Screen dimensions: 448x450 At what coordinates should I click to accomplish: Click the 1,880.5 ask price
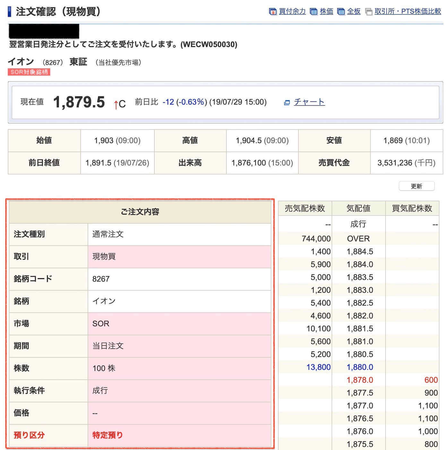tap(360, 354)
